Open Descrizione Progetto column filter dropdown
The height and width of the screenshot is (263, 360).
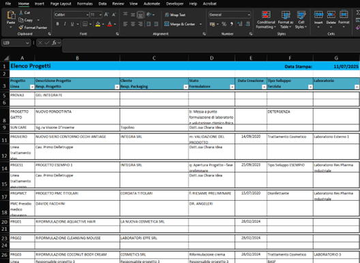pos(117,87)
